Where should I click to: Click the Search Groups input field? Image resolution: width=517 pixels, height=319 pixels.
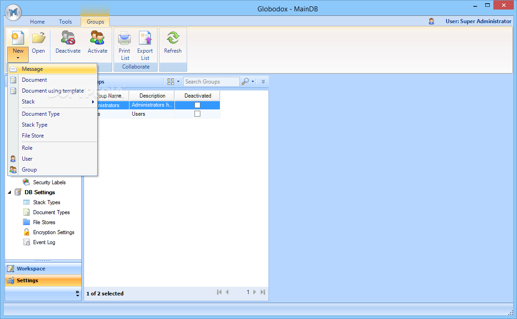point(211,82)
